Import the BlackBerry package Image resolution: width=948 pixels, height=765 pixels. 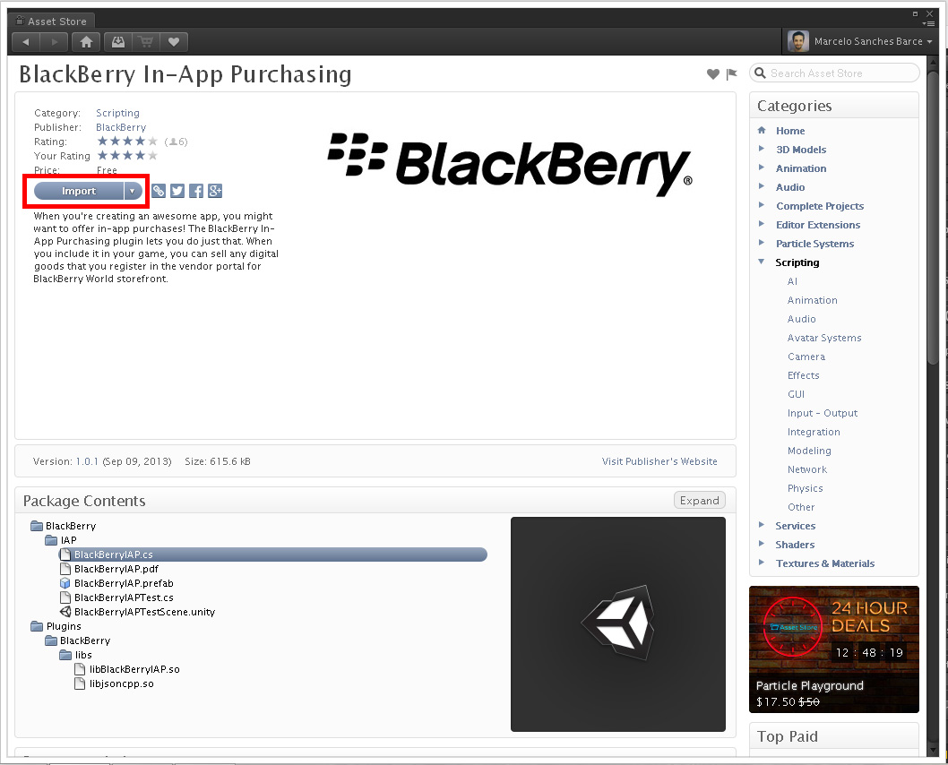[79, 191]
